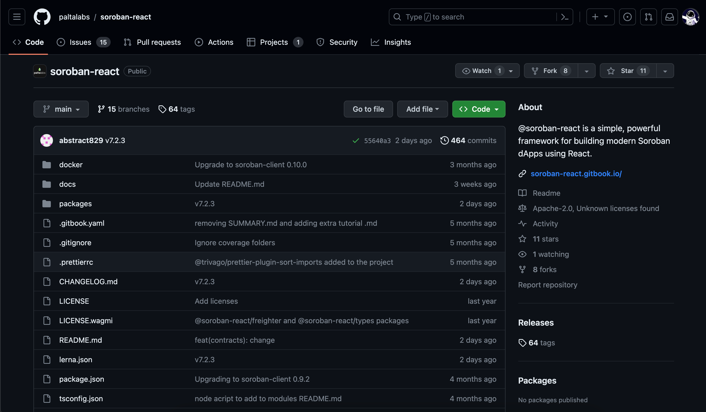Screen dimensions: 706x412
Task: Click the packages folder icon
Action: coord(47,204)
